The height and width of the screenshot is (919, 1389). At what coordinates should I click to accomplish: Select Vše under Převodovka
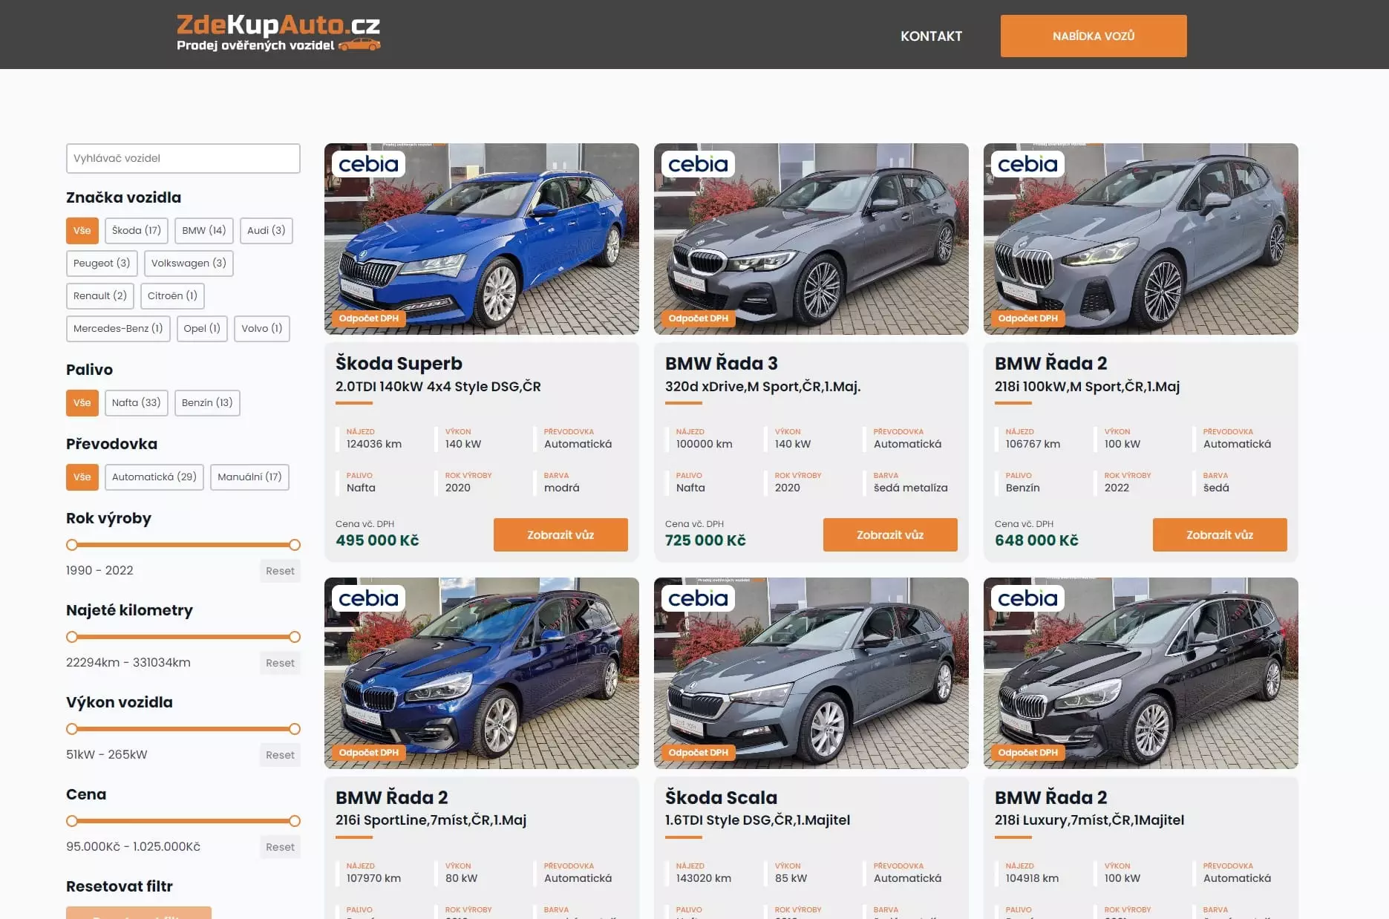click(82, 477)
